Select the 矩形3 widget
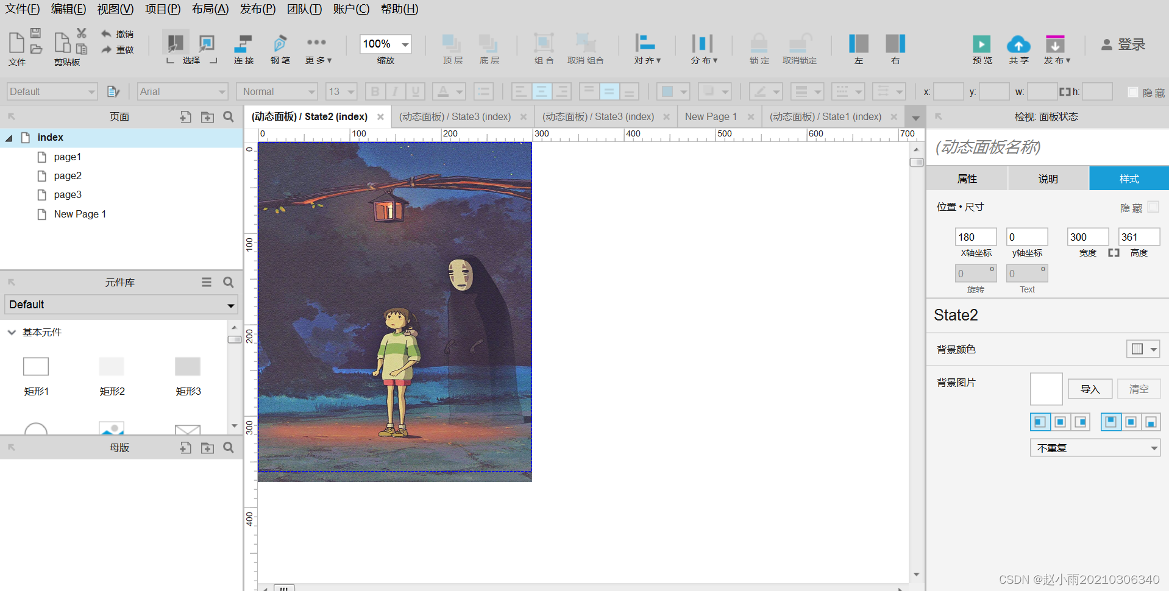Screen dimensions: 1169x591 tap(188, 376)
